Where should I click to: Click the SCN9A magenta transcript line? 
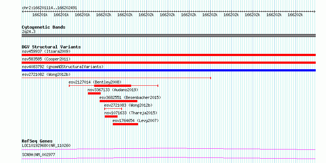point(168,158)
